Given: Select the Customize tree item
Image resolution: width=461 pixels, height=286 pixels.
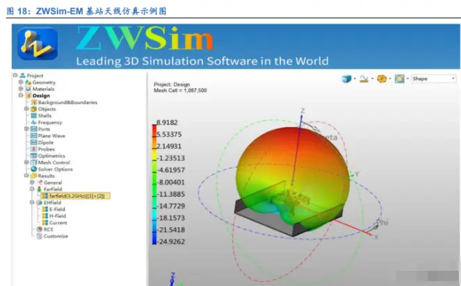Looking at the screenshot, I should (56, 236).
